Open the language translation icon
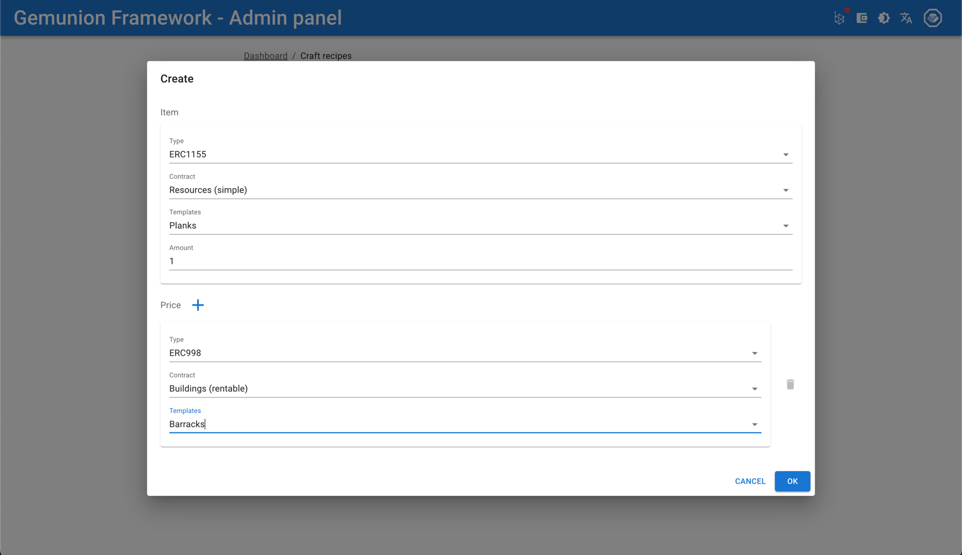This screenshot has width=962, height=555. [x=906, y=18]
